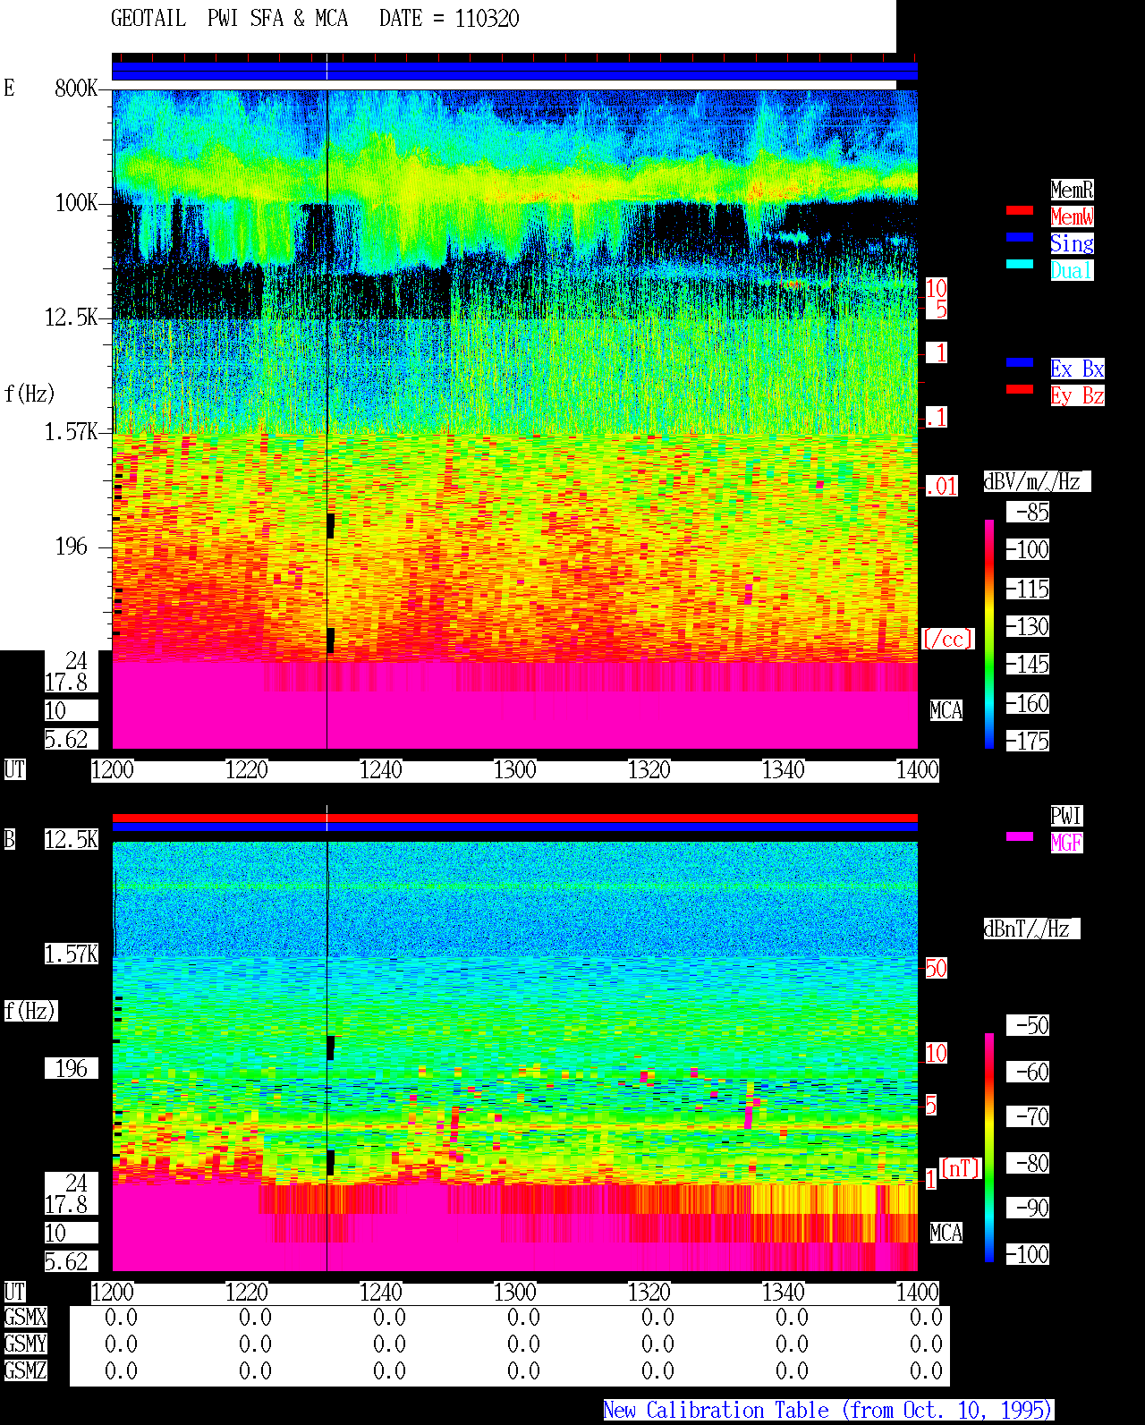Click the MGF legend label
1145x1425 pixels.
(x=1066, y=843)
